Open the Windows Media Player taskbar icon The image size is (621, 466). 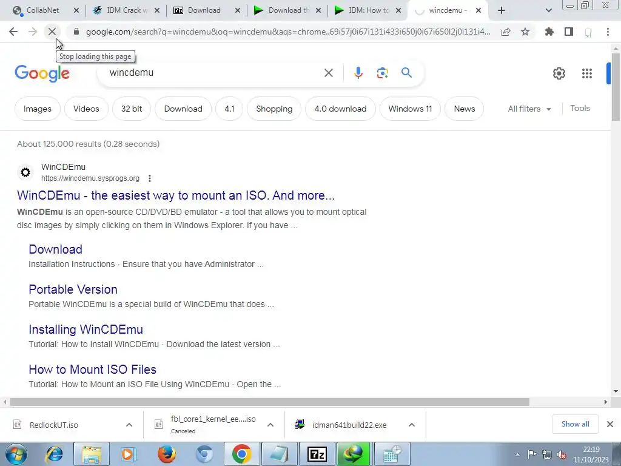(x=129, y=454)
